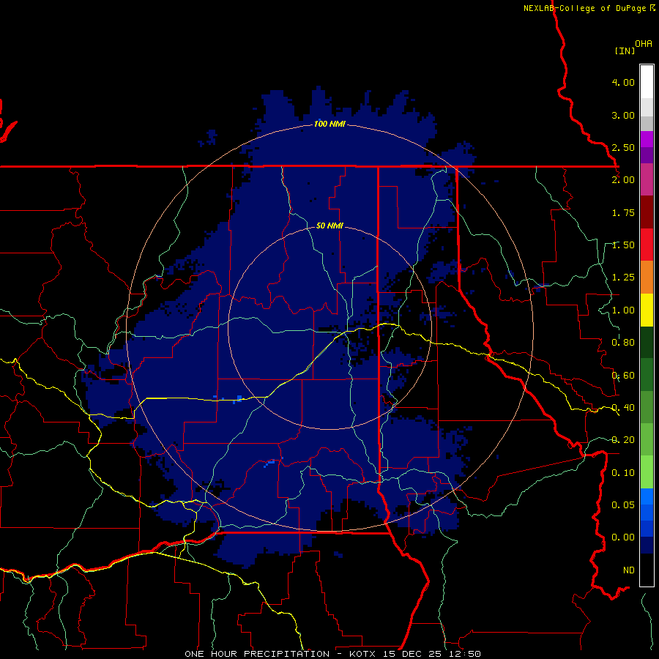The width and height of the screenshot is (659, 659).
Task: Pick the yellow swatch in color scale
Action: click(647, 310)
